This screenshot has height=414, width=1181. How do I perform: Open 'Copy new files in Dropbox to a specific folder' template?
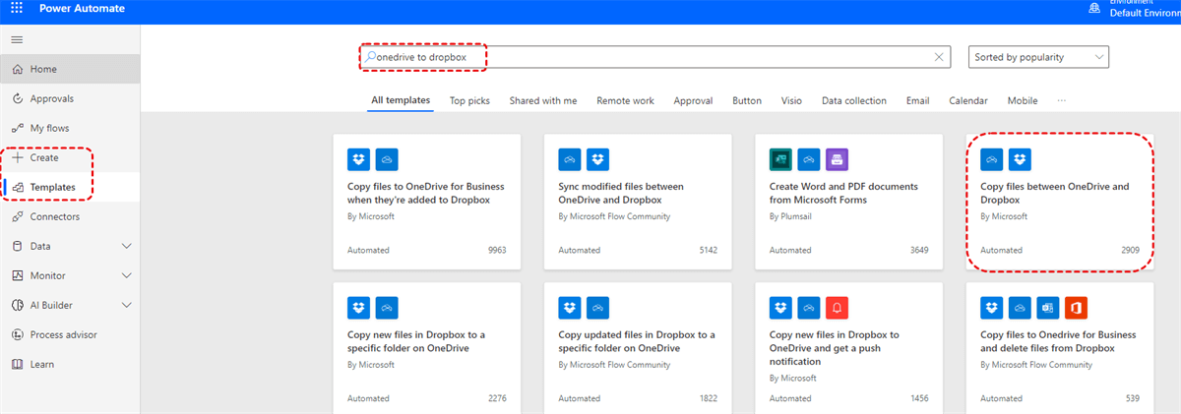tap(426, 348)
